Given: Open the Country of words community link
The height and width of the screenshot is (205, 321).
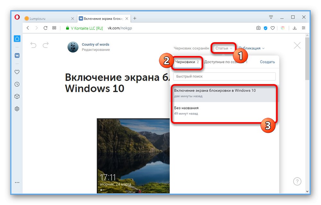Looking at the screenshot, I should click(x=95, y=44).
